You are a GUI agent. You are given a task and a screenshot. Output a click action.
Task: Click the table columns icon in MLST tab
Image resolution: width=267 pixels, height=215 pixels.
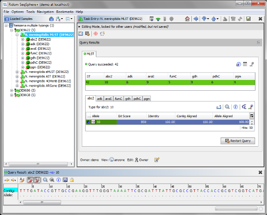pos(245,64)
